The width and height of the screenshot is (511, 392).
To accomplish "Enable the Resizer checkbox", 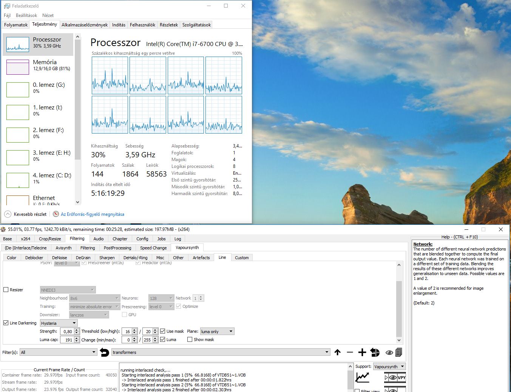I will (x=6, y=290).
